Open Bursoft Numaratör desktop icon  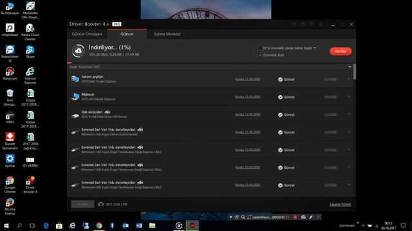(x=10, y=141)
